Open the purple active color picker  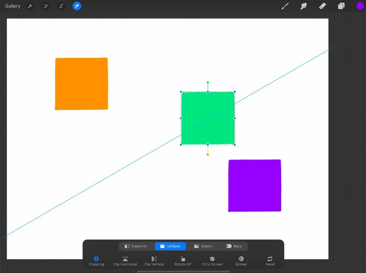(360, 6)
